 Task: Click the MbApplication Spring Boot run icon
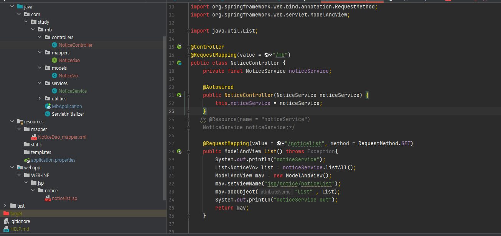[x=48, y=106]
